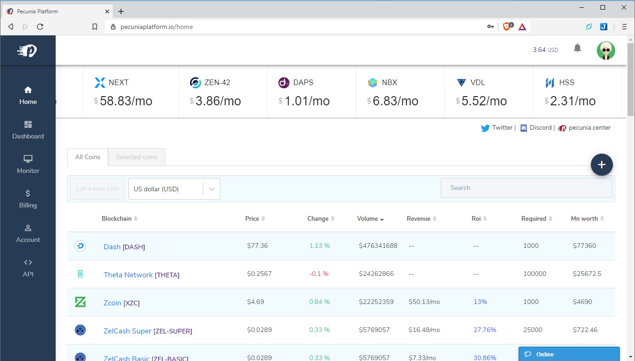
Task: Click the VDL ticker icon
Action: (461, 83)
